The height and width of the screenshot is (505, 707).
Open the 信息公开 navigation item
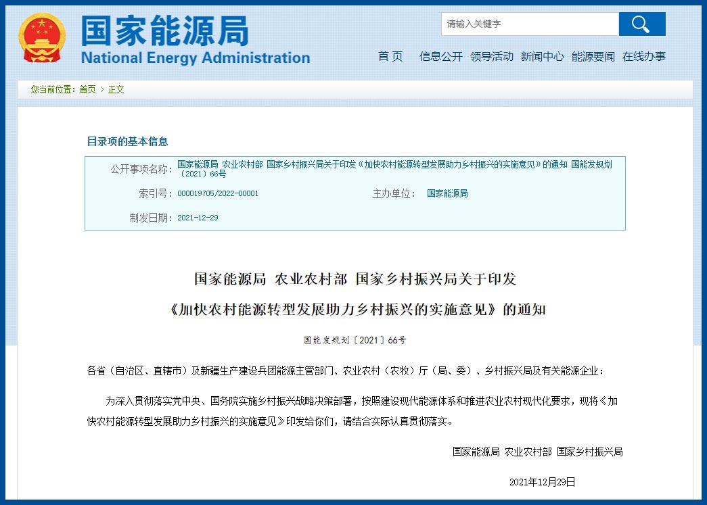[441, 56]
